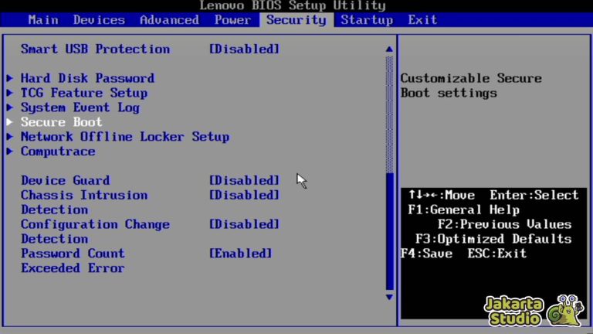Image resolution: width=593 pixels, height=334 pixels.
Task: Select the Secure Boot entry
Action: pos(61,122)
